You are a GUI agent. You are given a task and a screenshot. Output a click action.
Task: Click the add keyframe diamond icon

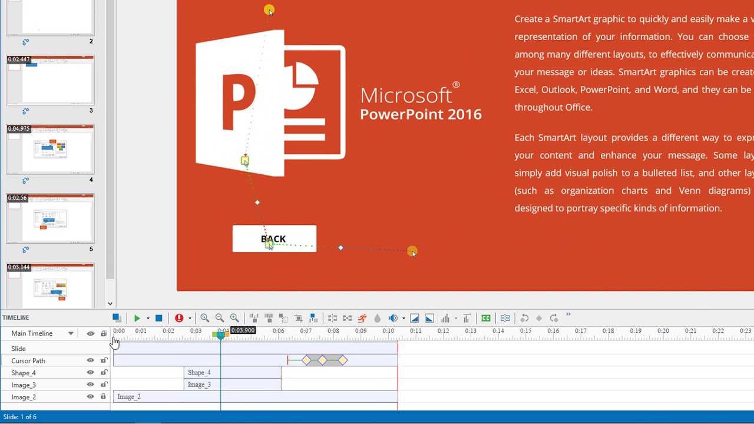pos(539,318)
